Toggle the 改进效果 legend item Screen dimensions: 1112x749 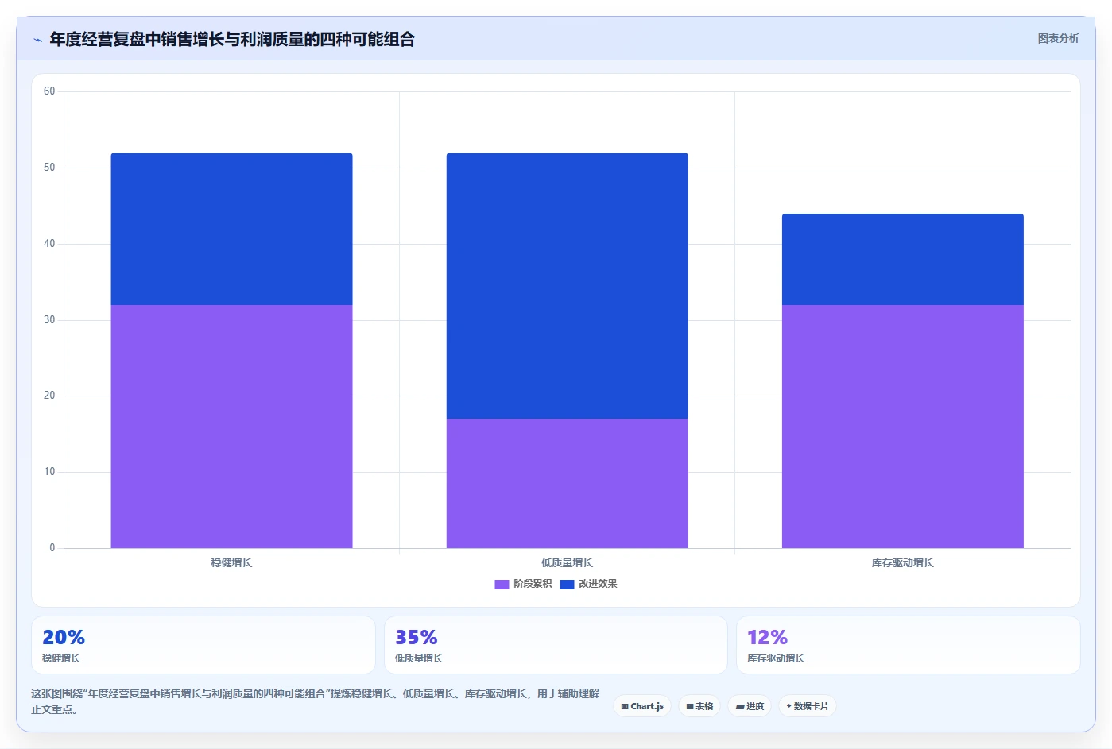coord(588,584)
